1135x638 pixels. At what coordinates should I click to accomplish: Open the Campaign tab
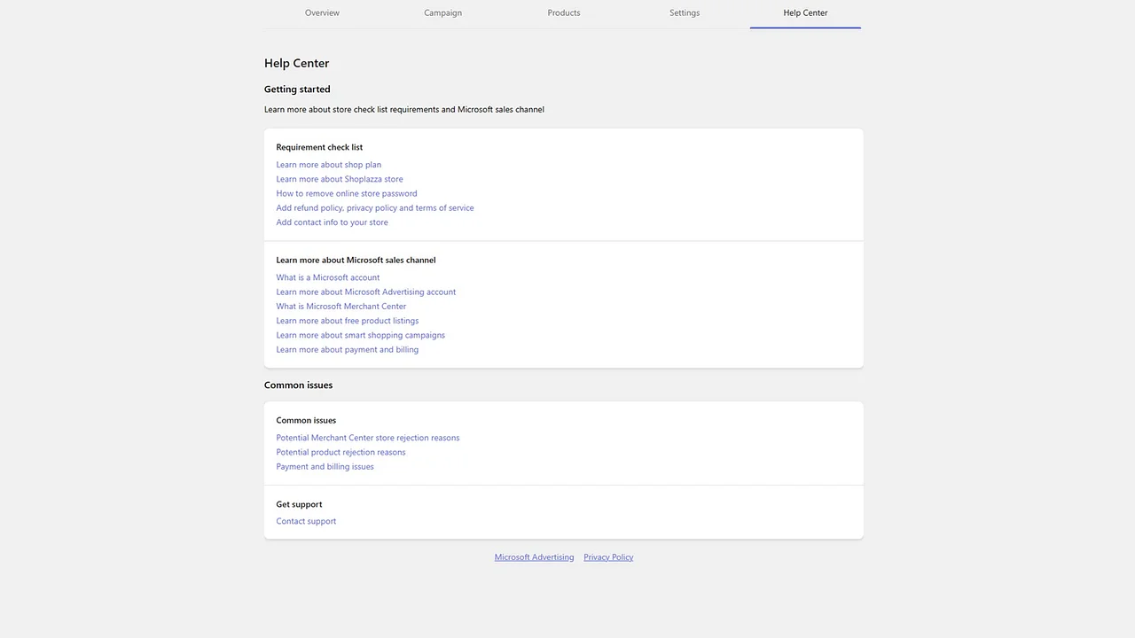point(442,12)
